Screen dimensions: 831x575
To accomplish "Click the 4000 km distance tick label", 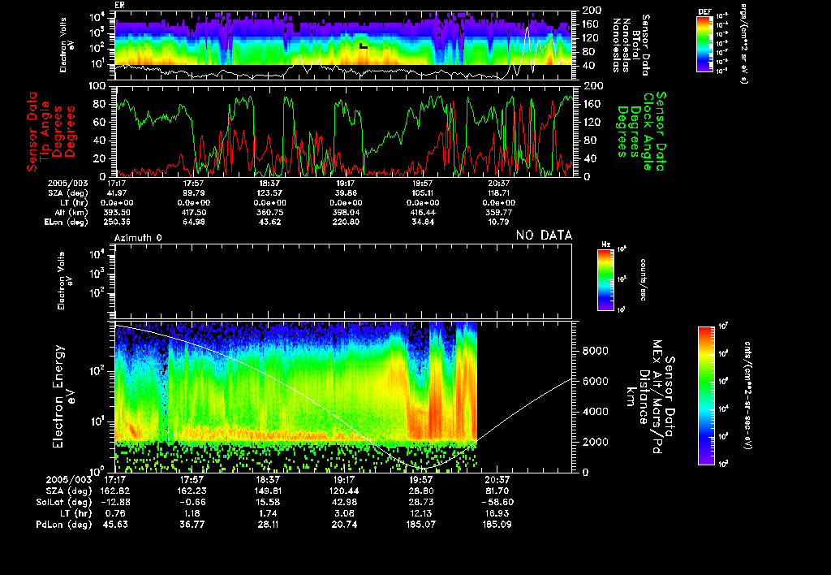I will tap(595, 412).
